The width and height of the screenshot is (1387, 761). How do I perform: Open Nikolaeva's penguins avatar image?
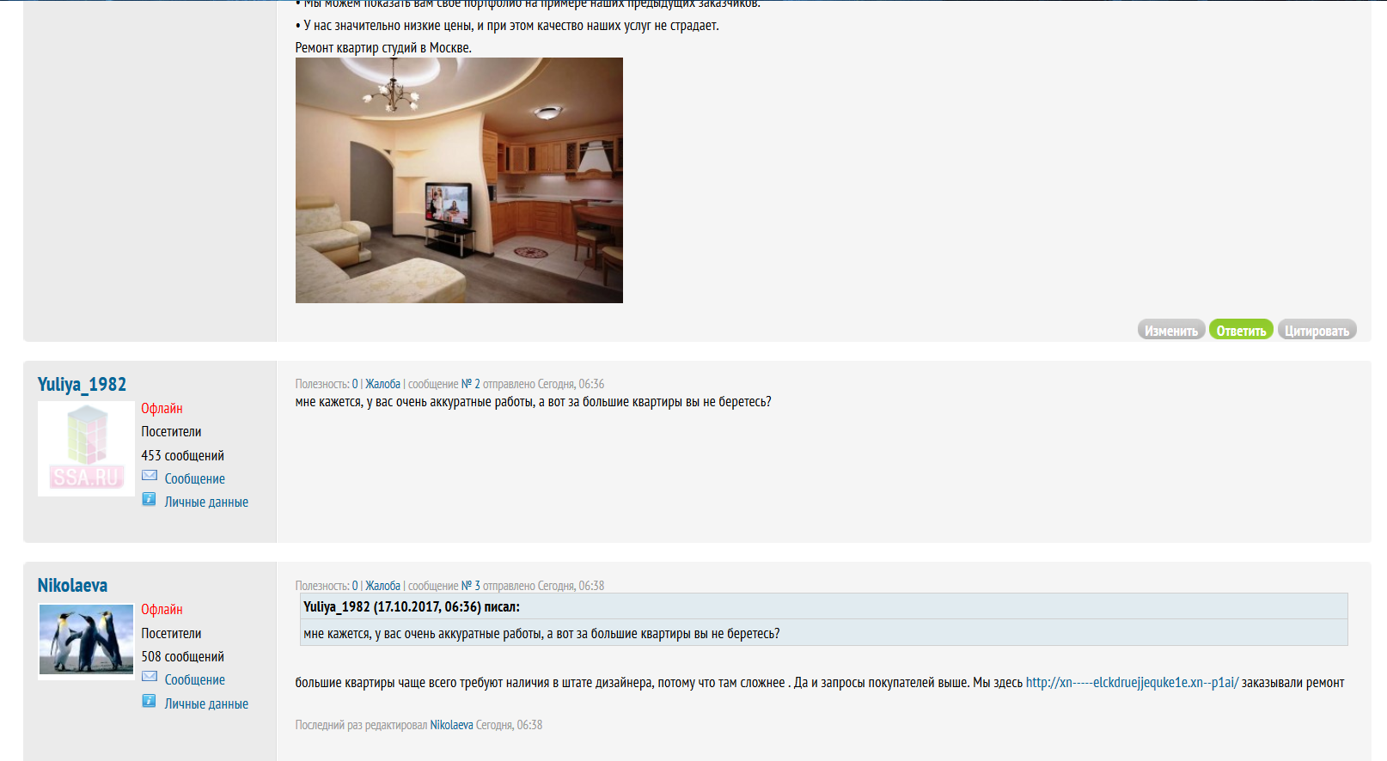coord(86,641)
